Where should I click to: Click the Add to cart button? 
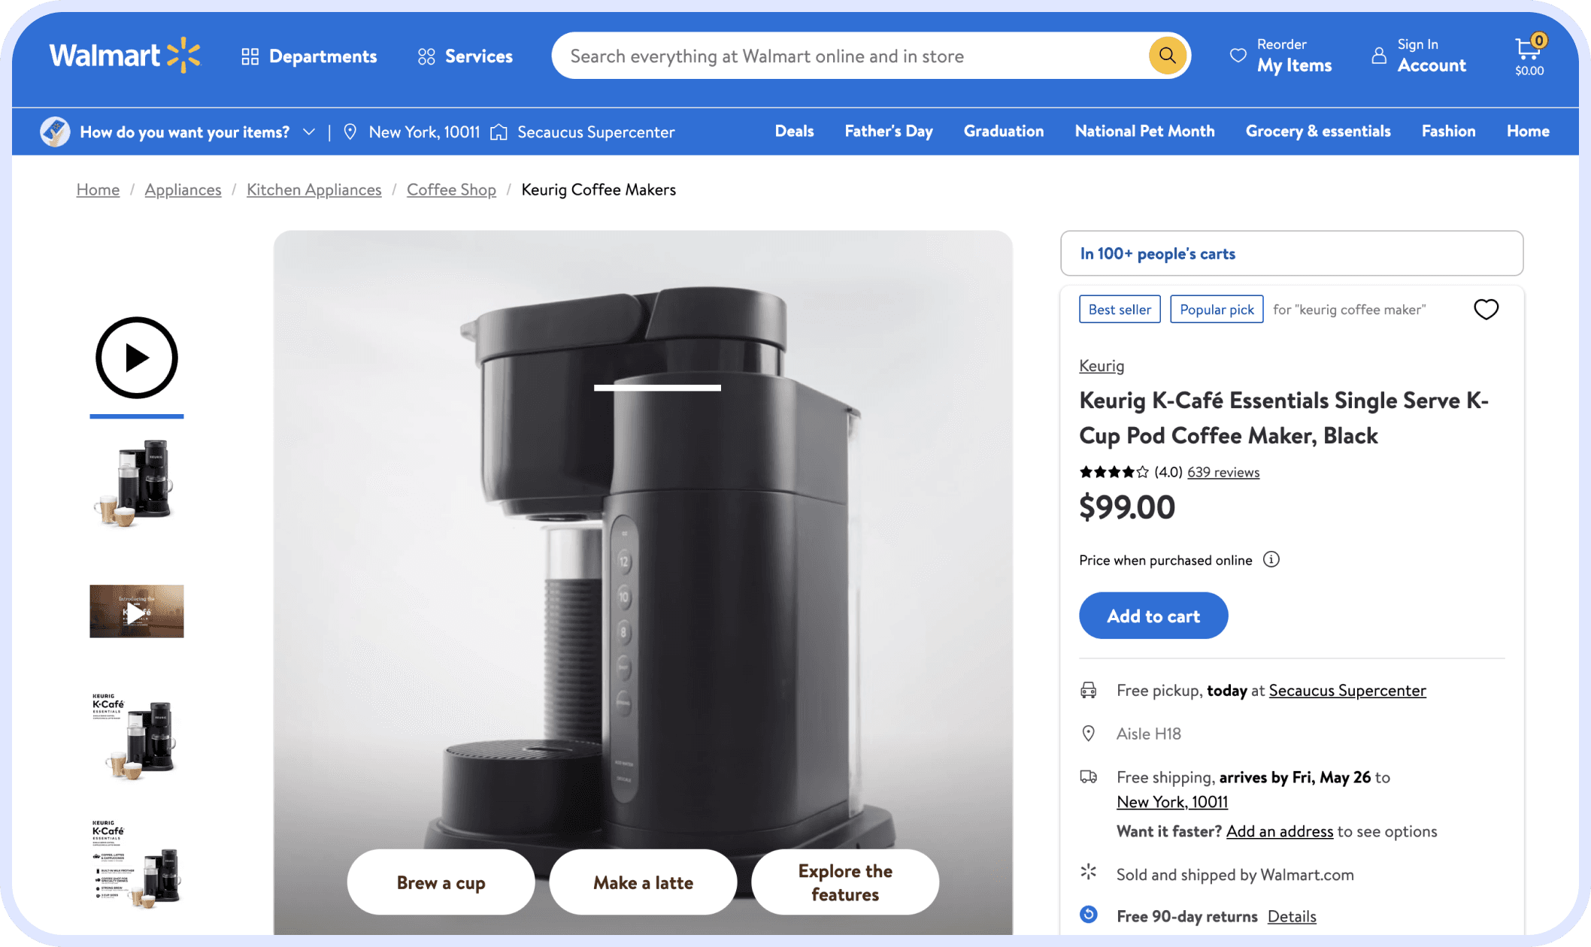[1153, 616]
